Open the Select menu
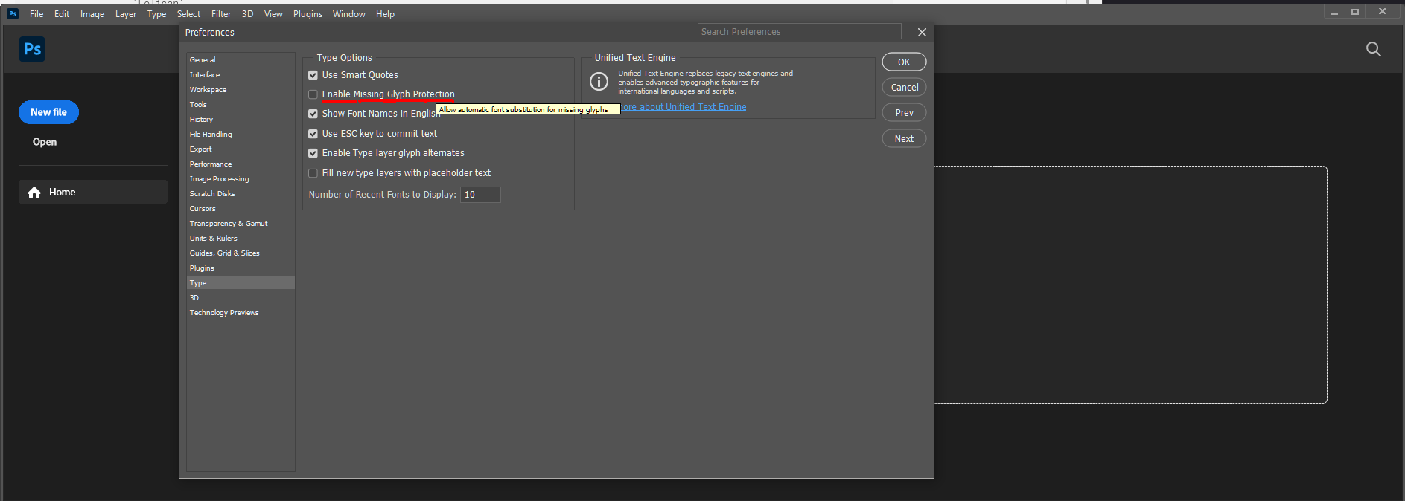Screen dimensions: 1405x501 tap(188, 14)
